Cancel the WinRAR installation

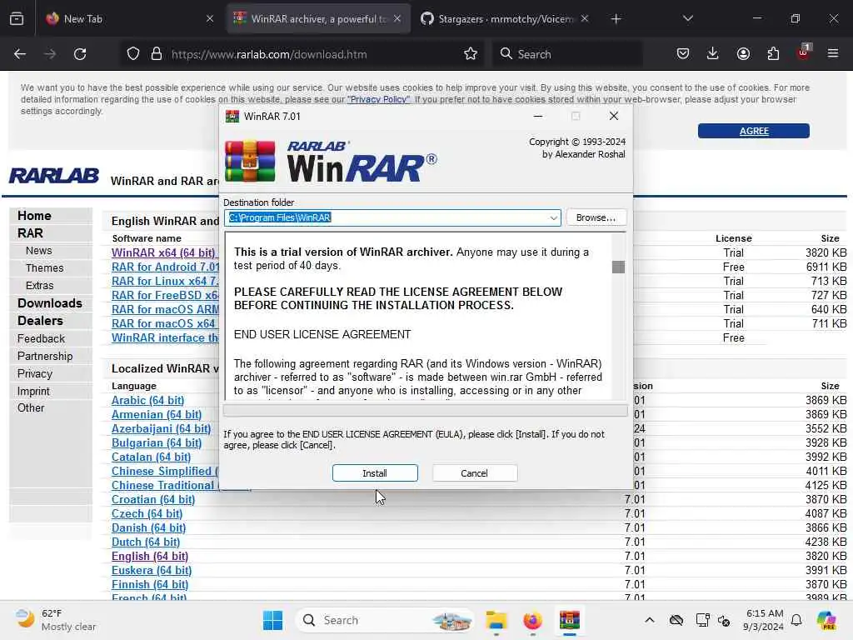(474, 473)
